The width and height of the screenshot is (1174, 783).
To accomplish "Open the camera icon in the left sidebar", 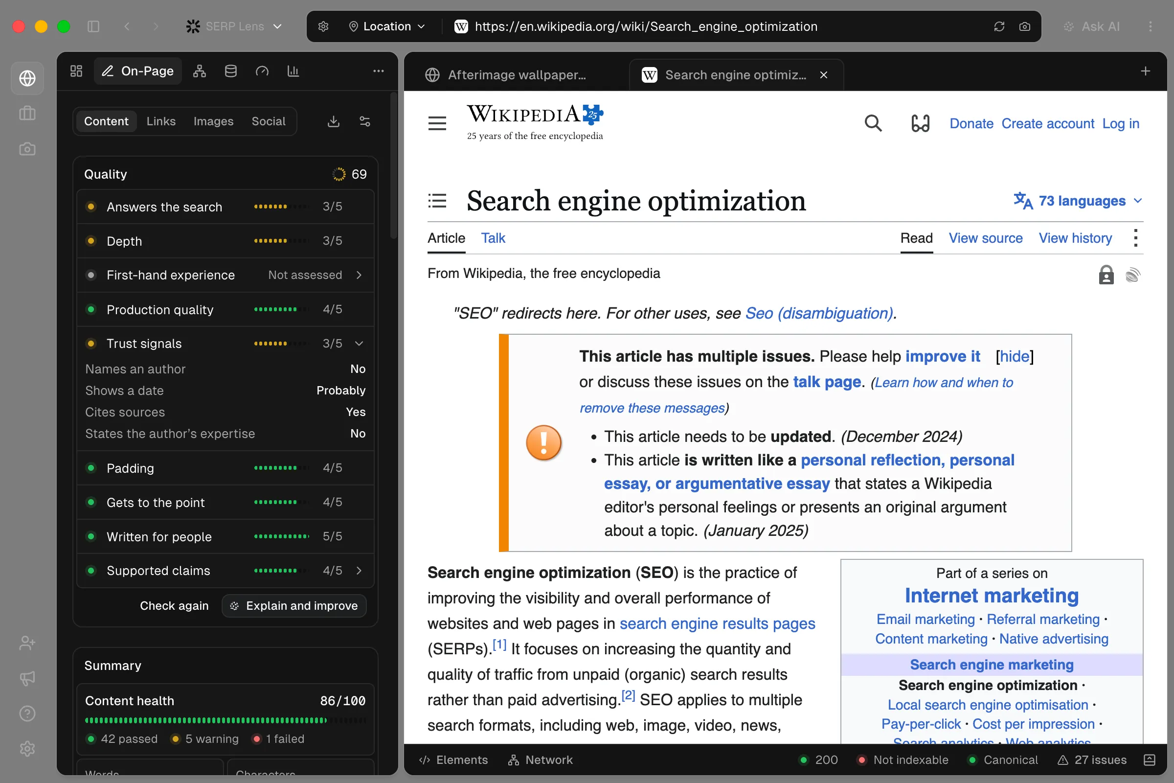I will point(27,149).
